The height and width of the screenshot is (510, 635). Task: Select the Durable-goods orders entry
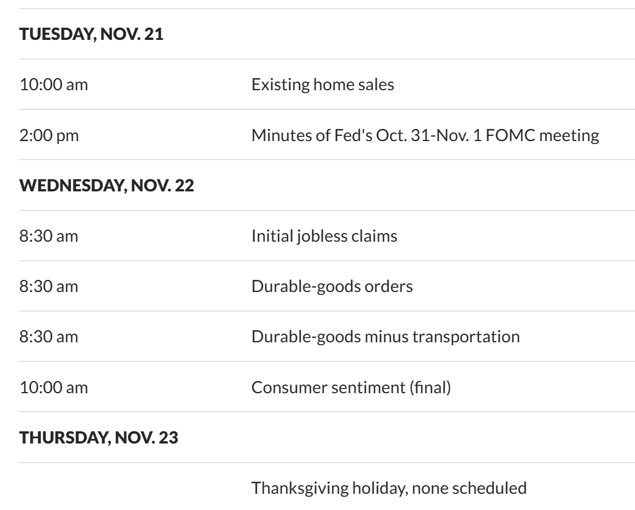pyautogui.click(x=332, y=287)
